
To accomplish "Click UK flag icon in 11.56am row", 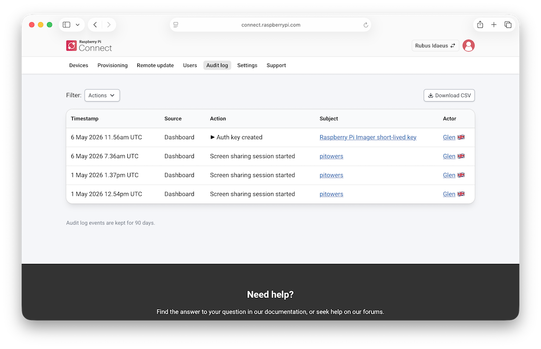I will pyautogui.click(x=461, y=137).
